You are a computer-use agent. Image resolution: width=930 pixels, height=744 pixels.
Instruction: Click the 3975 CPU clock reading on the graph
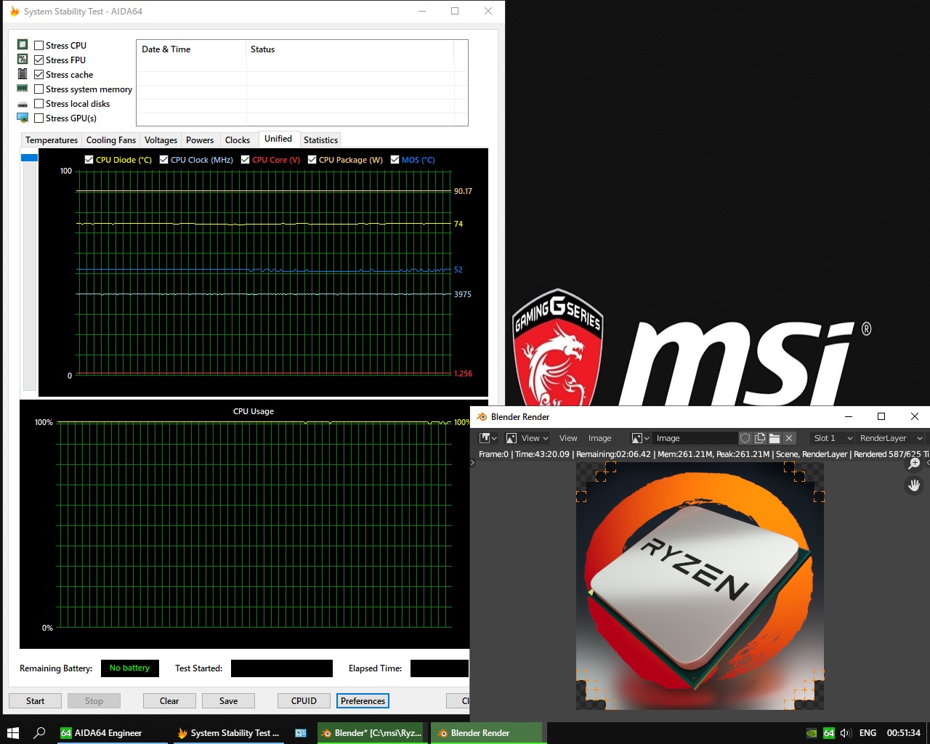point(462,294)
